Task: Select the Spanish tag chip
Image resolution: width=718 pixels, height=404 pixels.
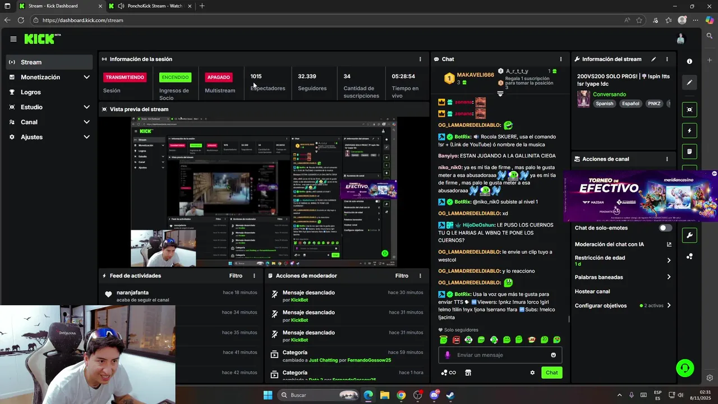Action: (x=605, y=103)
